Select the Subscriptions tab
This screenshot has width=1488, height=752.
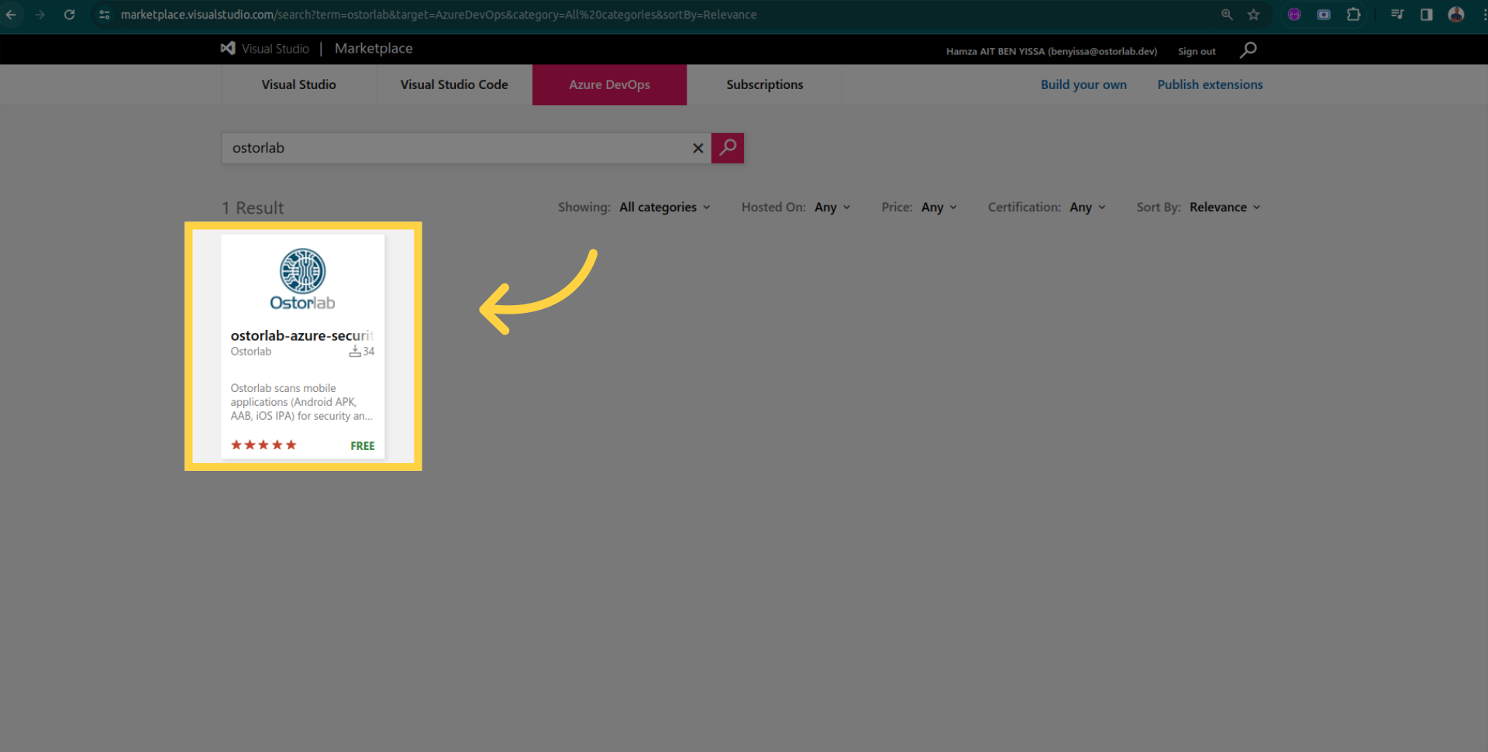[764, 84]
